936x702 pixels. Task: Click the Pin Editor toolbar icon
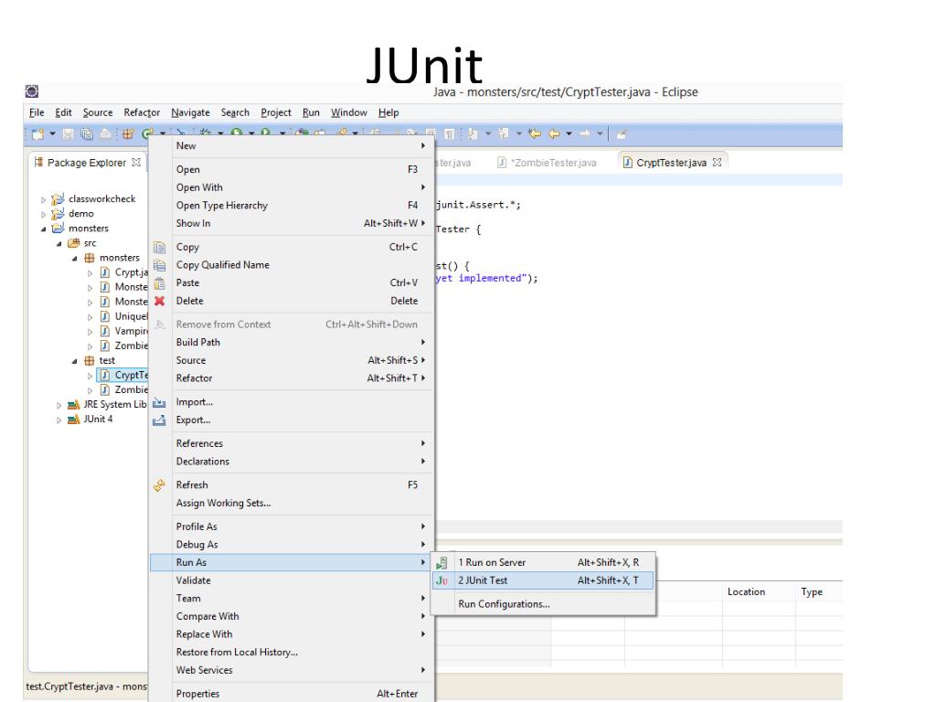pos(622,133)
